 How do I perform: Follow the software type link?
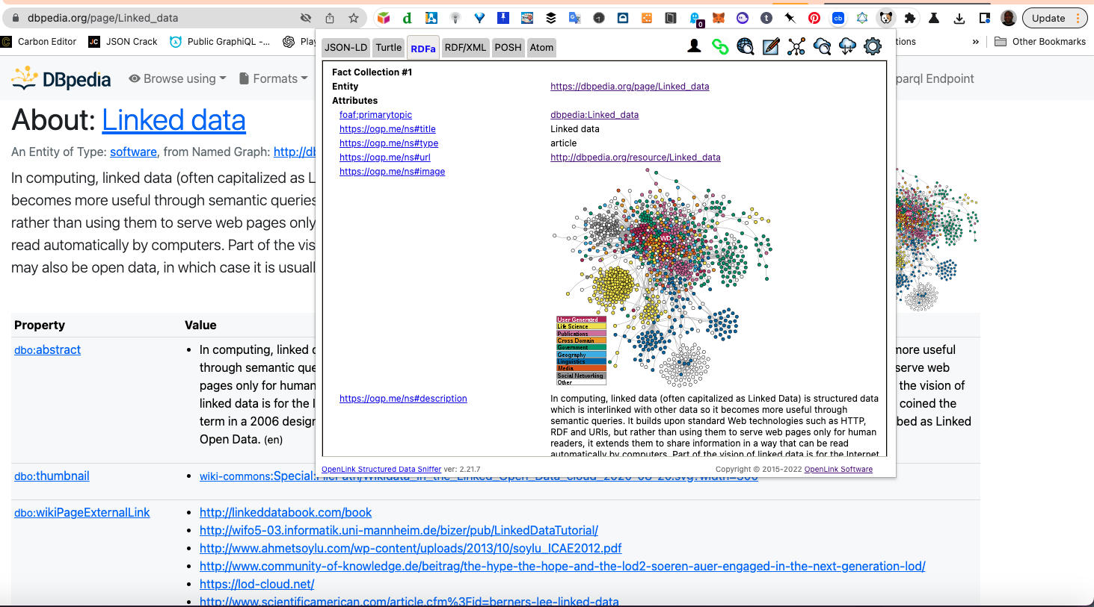tap(133, 152)
